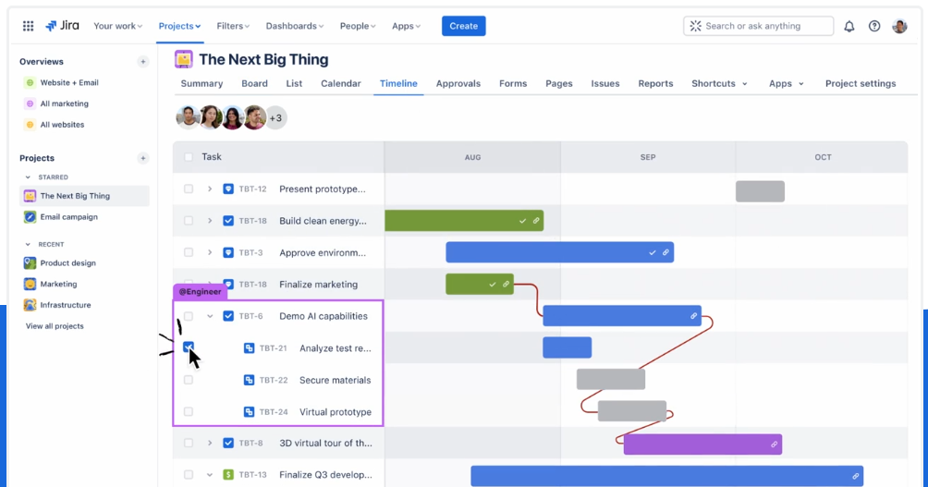Collapse the TBT-13 Finalize Q3 row
928x487 pixels.
pyautogui.click(x=210, y=475)
